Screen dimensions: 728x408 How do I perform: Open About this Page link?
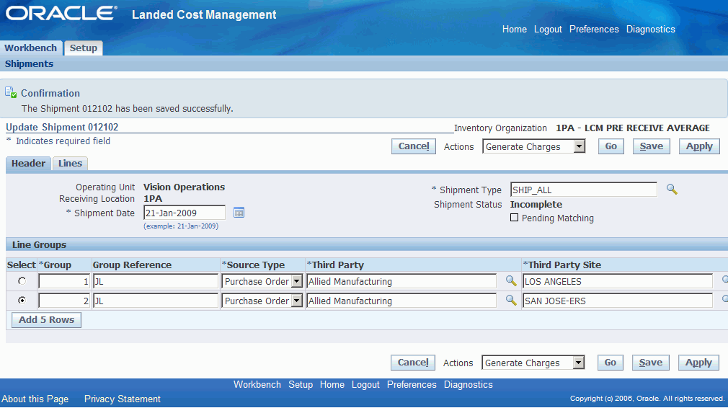tap(35, 399)
